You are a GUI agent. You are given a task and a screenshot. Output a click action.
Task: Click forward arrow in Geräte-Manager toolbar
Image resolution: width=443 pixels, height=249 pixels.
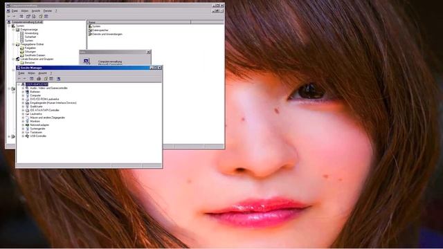(24, 79)
